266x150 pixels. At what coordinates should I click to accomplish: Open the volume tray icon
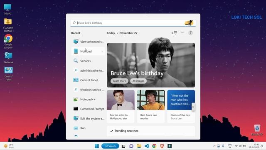tap(240, 146)
